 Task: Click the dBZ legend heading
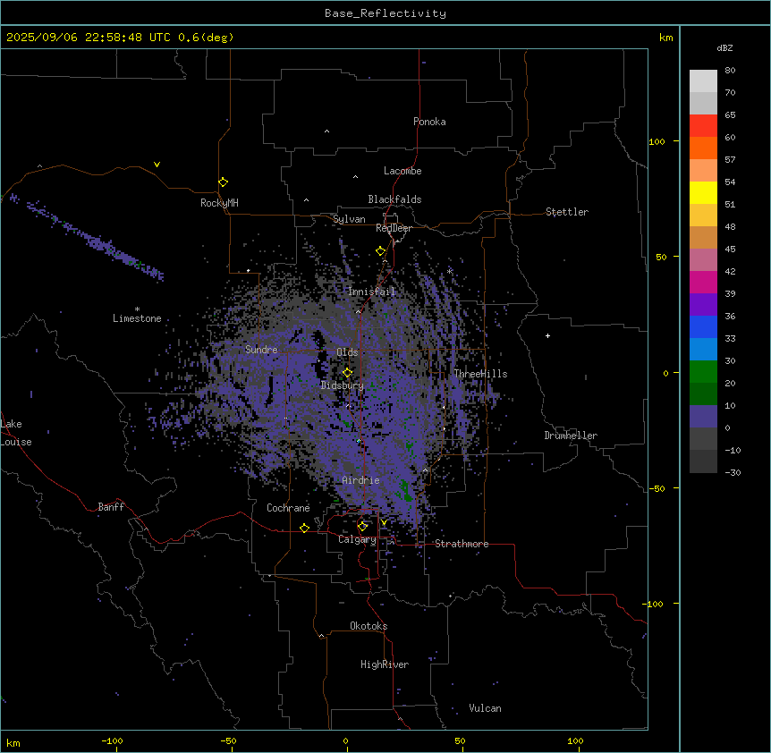tap(724, 47)
